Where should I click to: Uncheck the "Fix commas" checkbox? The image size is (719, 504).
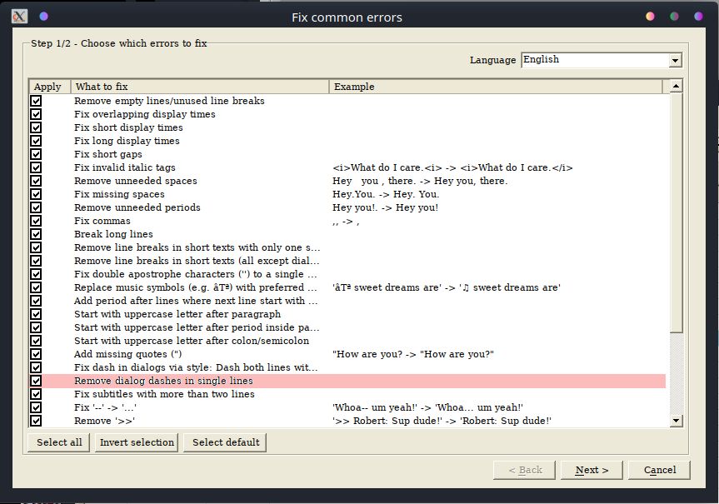click(x=35, y=220)
